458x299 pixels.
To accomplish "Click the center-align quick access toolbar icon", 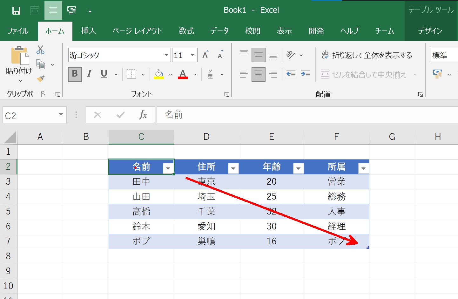I will pyautogui.click(x=53, y=10).
